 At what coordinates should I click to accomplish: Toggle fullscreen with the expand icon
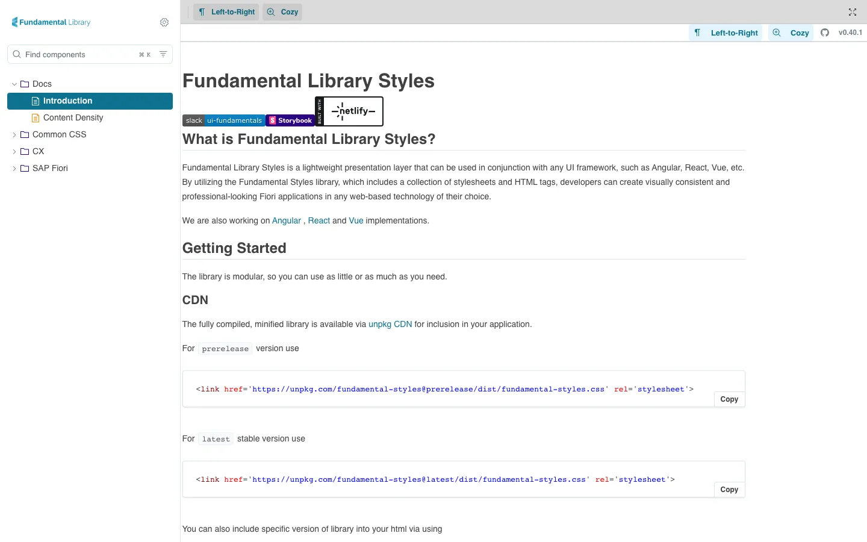coord(853,12)
